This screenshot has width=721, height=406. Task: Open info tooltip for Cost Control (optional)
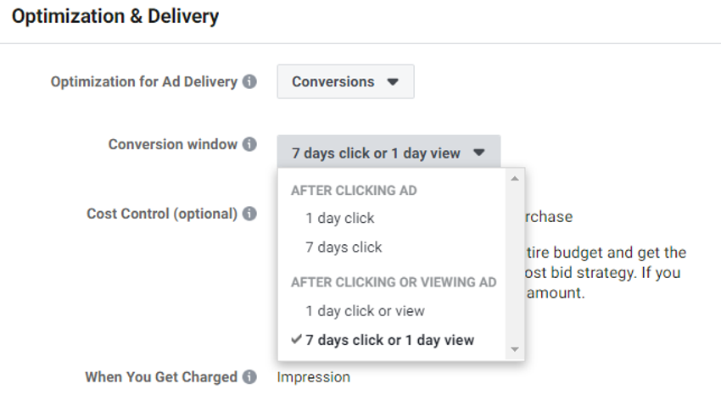pyautogui.click(x=249, y=214)
